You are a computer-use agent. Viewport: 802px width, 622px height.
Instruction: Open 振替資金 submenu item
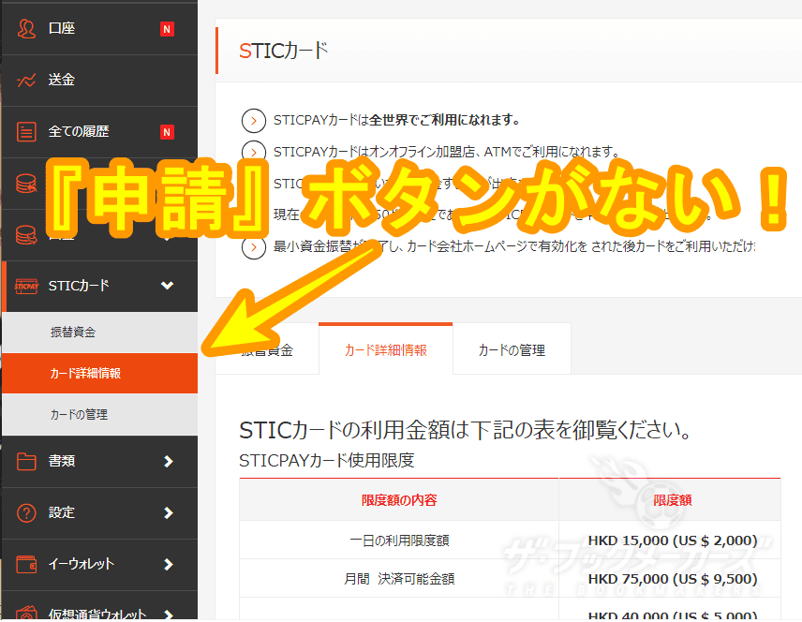click(99, 332)
